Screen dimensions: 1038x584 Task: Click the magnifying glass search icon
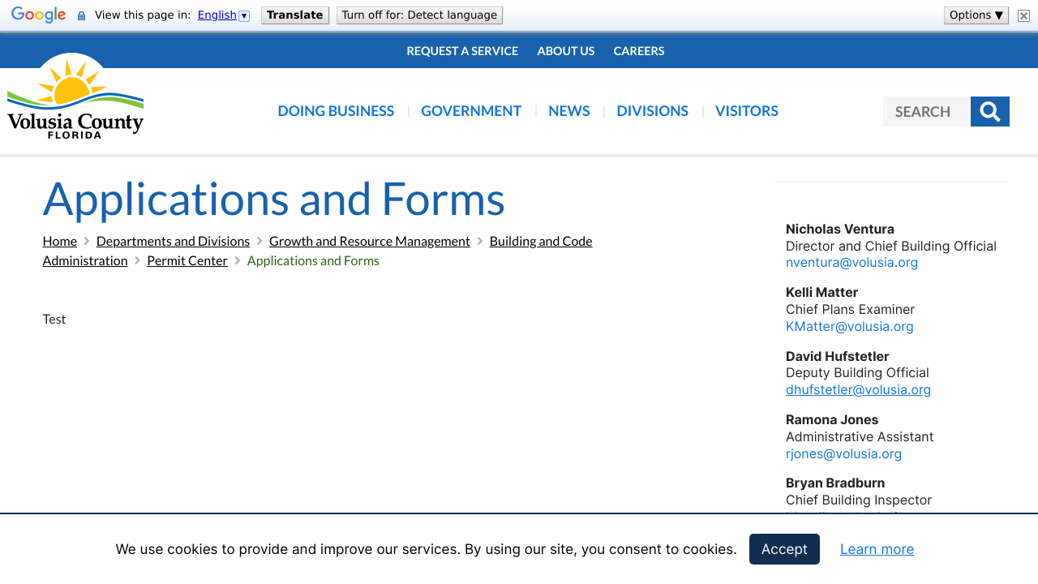989,112
